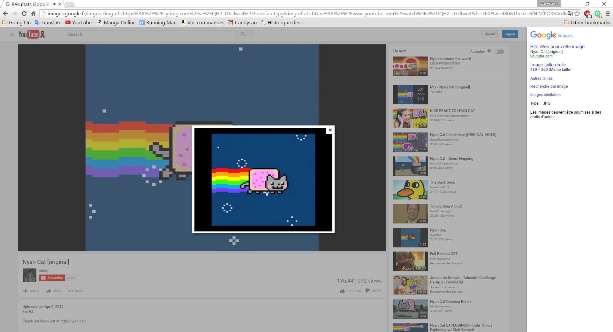The width and height of the screenshot is (613, 332).
Task: Click the Add to plus icon
Action: (x=25, y=291)
